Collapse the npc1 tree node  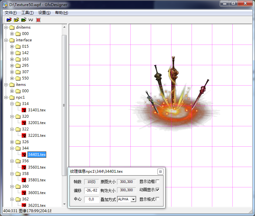click(6, 97)
